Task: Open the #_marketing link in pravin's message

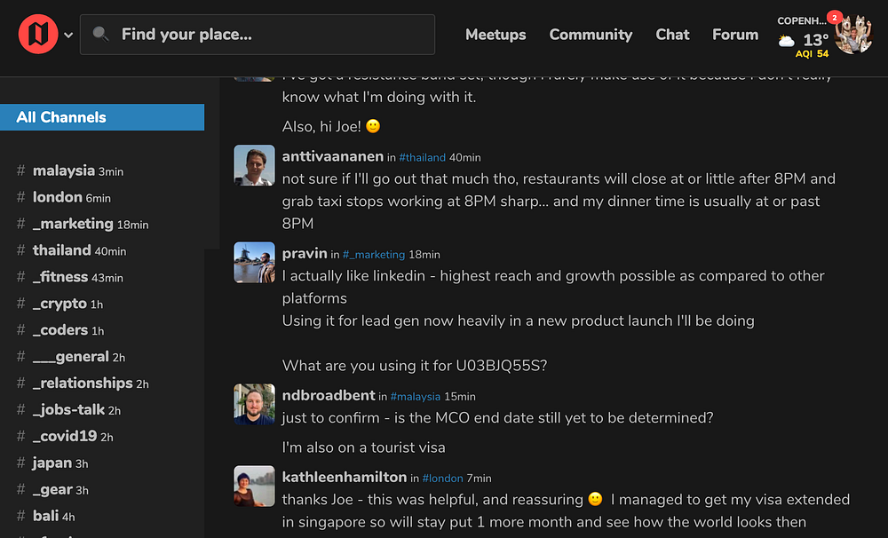Action: (x=374, y=255)
